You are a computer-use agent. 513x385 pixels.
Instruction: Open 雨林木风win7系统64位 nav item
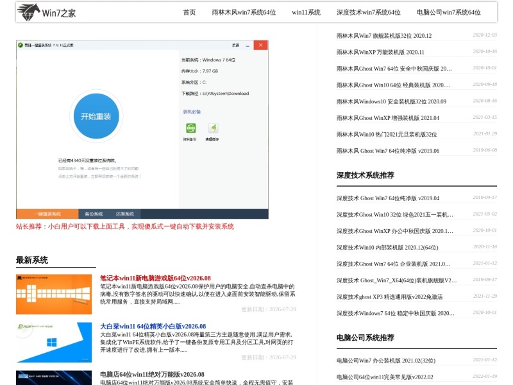tap(244, 12)
